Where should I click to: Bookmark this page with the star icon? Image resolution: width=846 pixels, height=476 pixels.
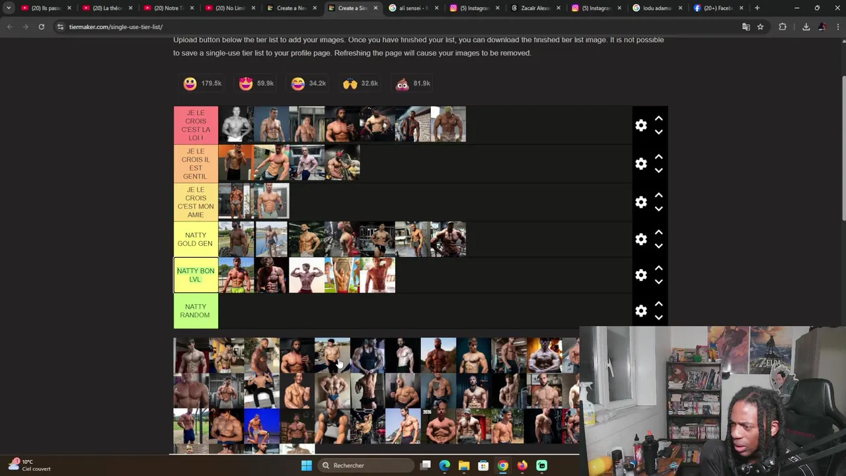click(761, 26)
